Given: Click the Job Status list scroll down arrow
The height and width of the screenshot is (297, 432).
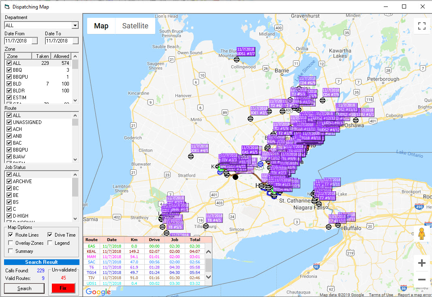Looking at the screenshot, I should (x=75, y=219).
